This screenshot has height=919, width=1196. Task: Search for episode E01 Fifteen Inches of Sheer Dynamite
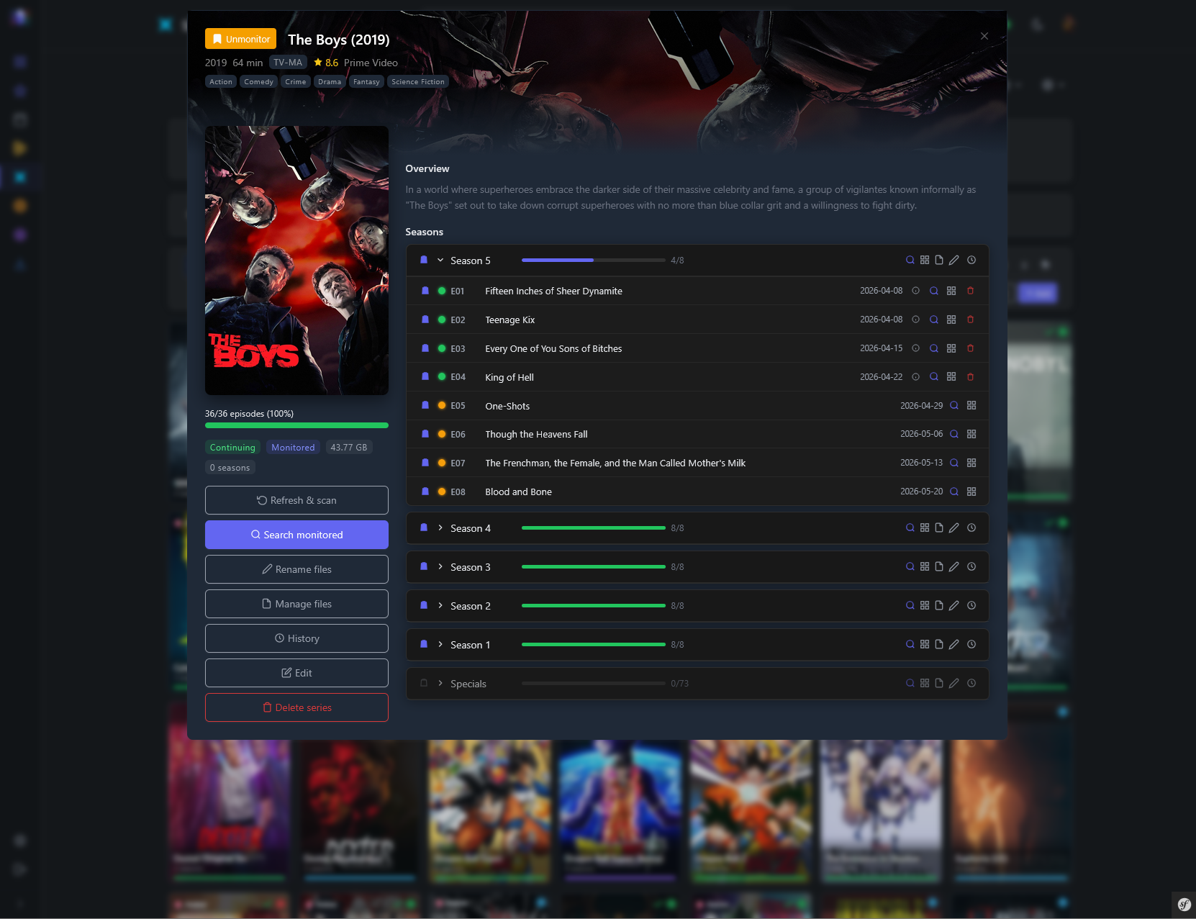click(934, 291)
